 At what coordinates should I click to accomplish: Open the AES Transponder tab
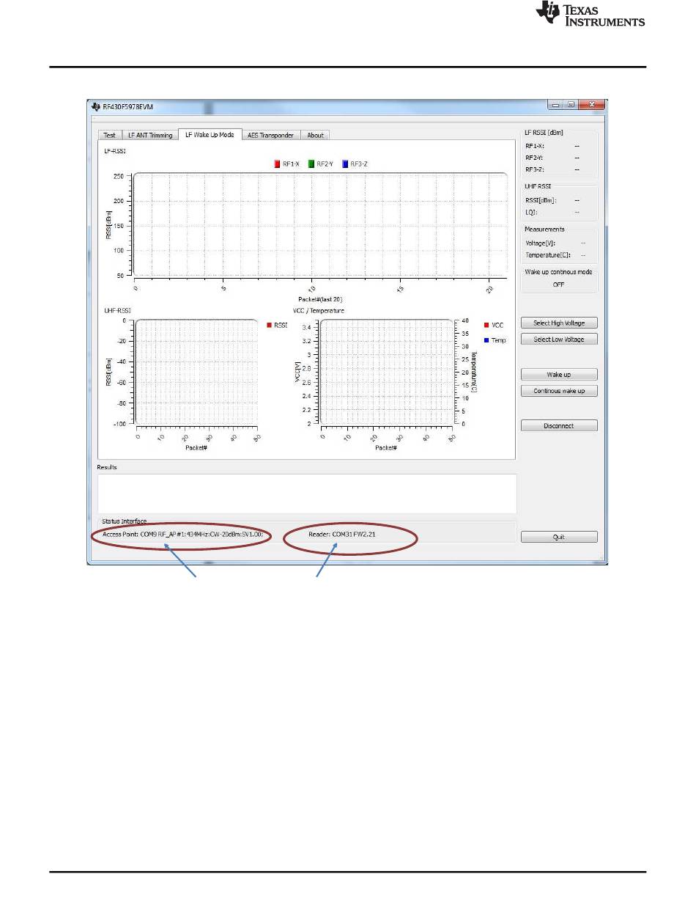pyautogui.click(x=270, y=135)
